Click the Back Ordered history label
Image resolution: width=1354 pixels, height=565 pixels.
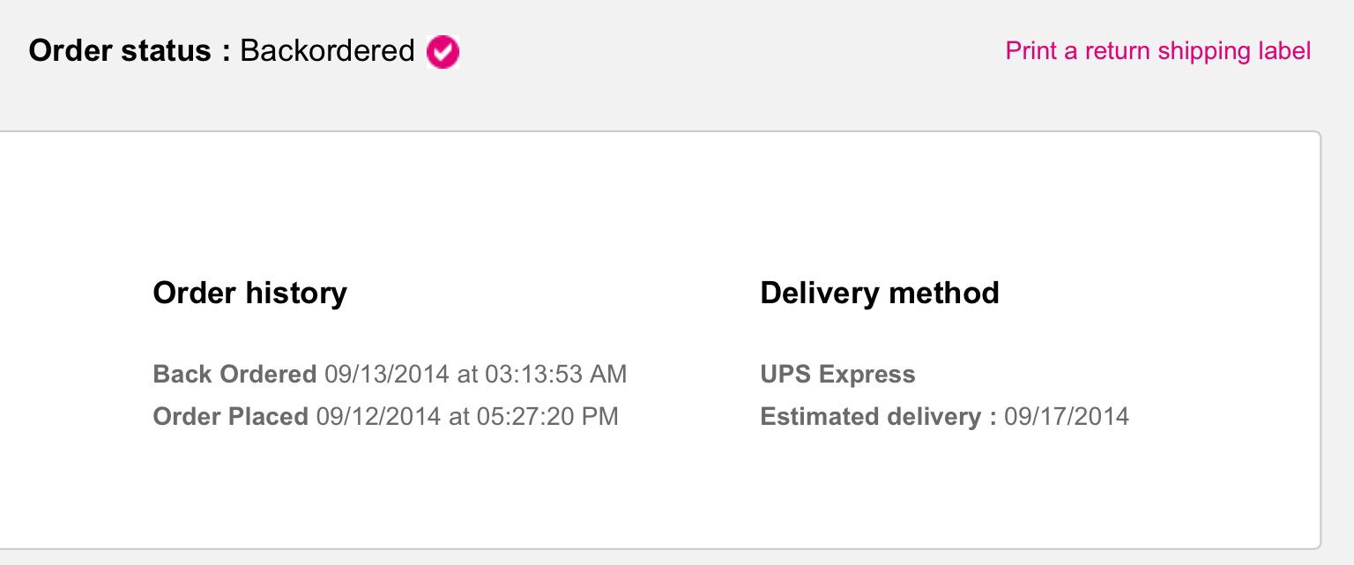pos(234,374)
